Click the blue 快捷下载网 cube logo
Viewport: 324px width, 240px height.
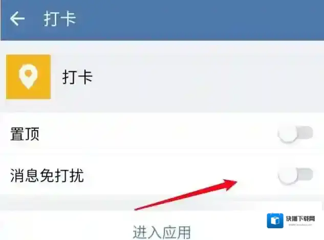pos(275,221)
